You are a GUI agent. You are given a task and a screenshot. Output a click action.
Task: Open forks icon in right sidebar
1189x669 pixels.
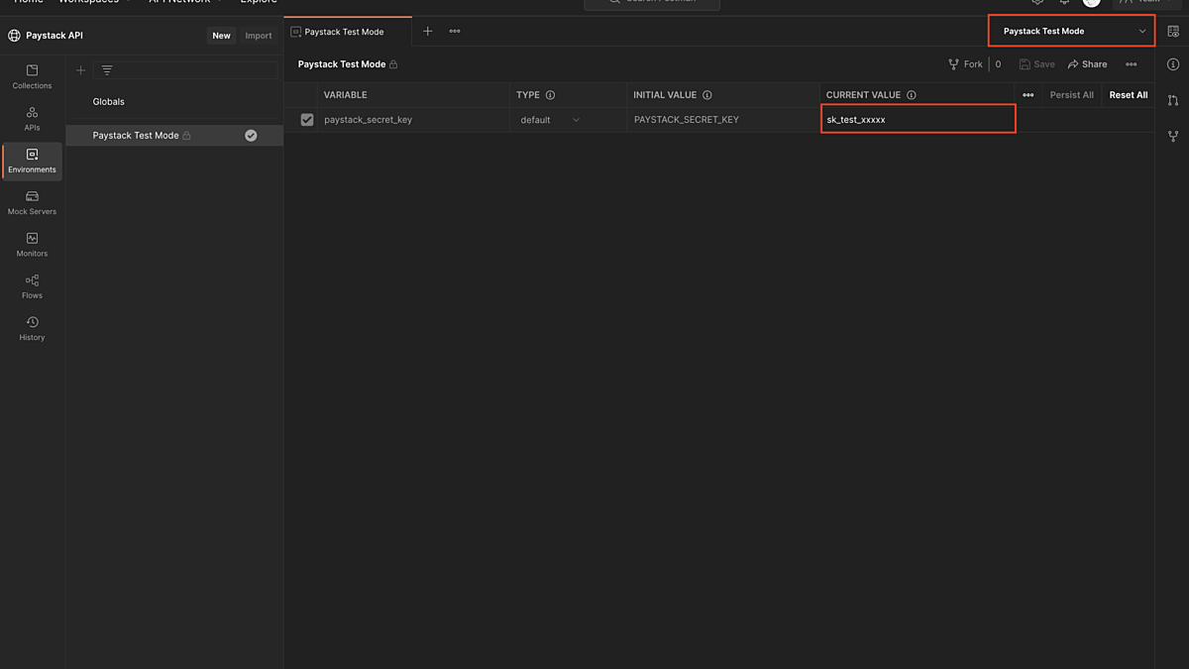pos(1173,136)
